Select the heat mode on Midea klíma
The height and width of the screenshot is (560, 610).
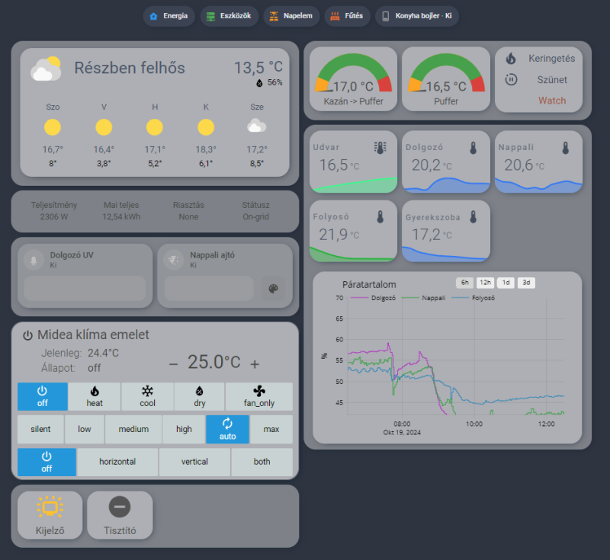(x=95, y=397)
